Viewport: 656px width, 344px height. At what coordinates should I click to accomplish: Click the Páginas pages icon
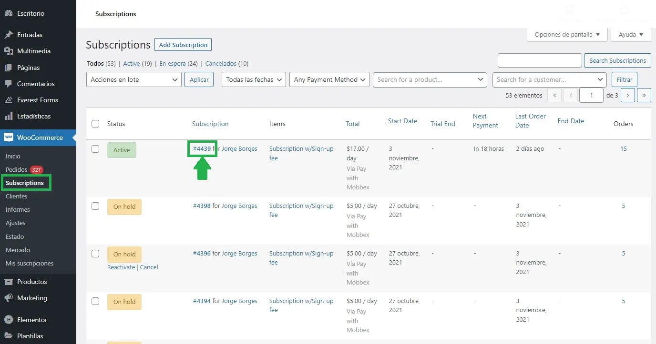[8, 68]
